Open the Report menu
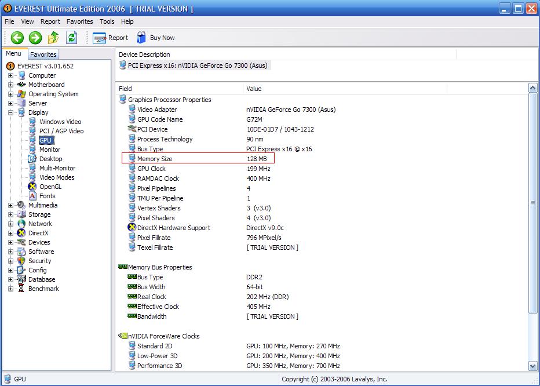 (50, 21)
